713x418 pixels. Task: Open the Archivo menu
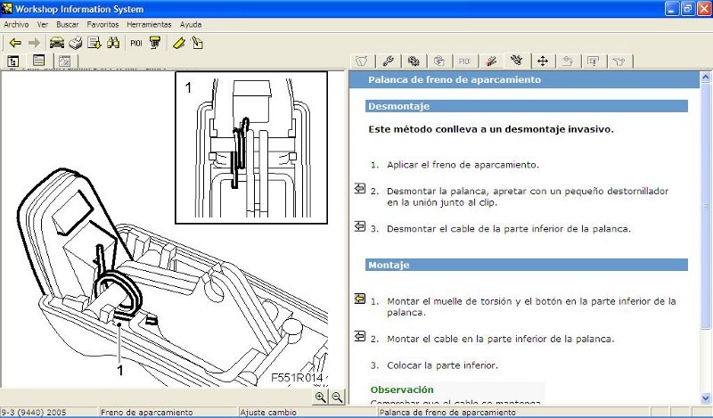(x=16, y=24)
